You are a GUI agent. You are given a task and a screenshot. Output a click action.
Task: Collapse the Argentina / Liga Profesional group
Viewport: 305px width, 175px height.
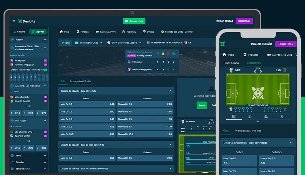tap(45, 86)
